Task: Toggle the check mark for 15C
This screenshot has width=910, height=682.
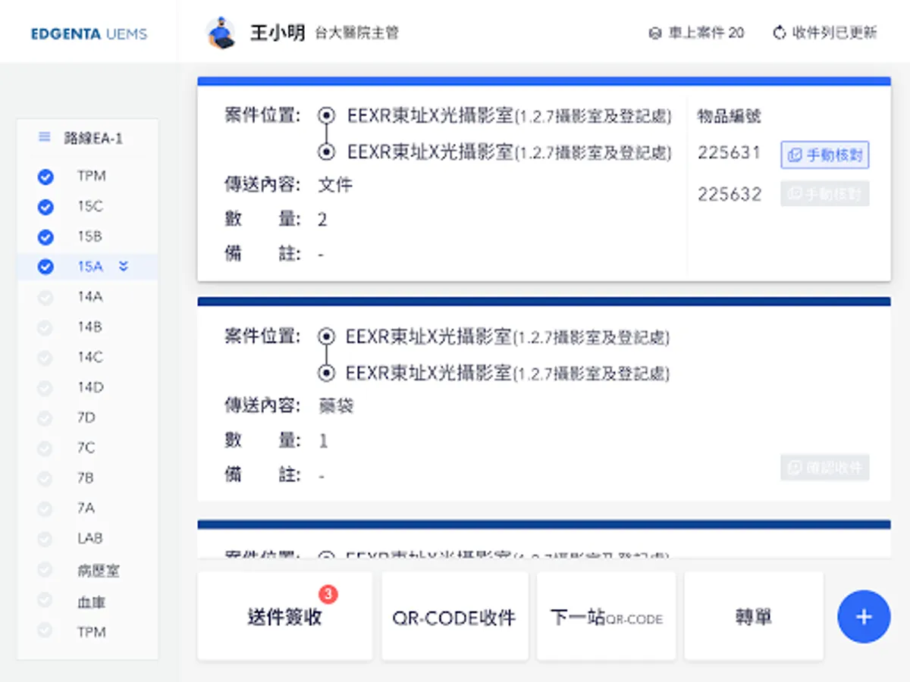Action: pyautogui.click(x=45, y=207)
